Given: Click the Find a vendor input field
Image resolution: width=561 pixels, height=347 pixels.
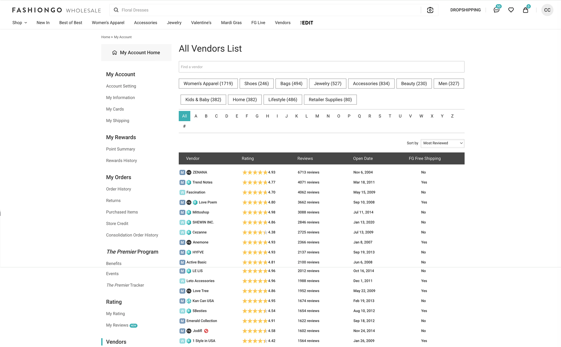Looking at the screenshot, I should click(x=322, y=67).
